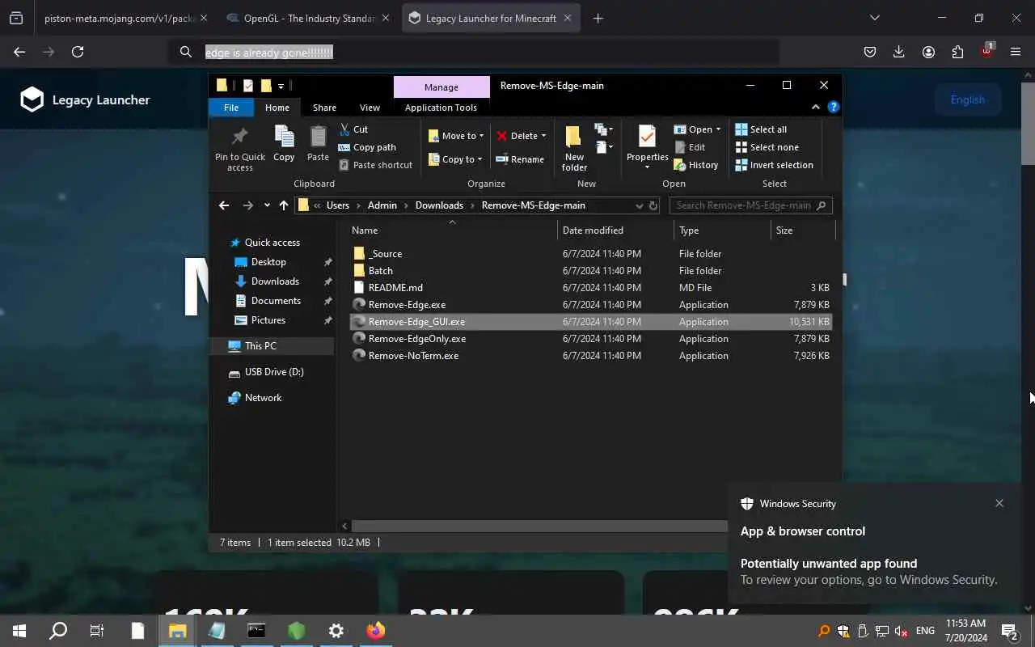Viewport: 1035px width, 647px height.
Task: Open the Recent locations dropdown arrow
Action: (x=267, y=205)
